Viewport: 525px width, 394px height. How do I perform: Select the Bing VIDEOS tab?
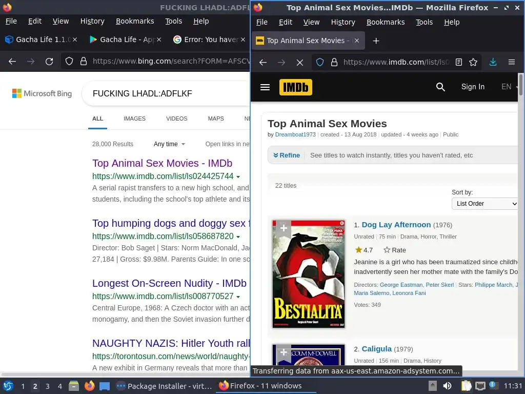pyautogui.click(x=176, y=119)
